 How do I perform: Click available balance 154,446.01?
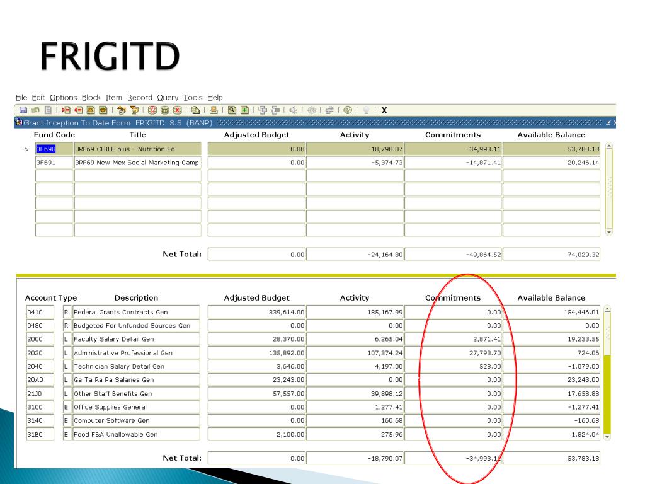click(551, 312)
